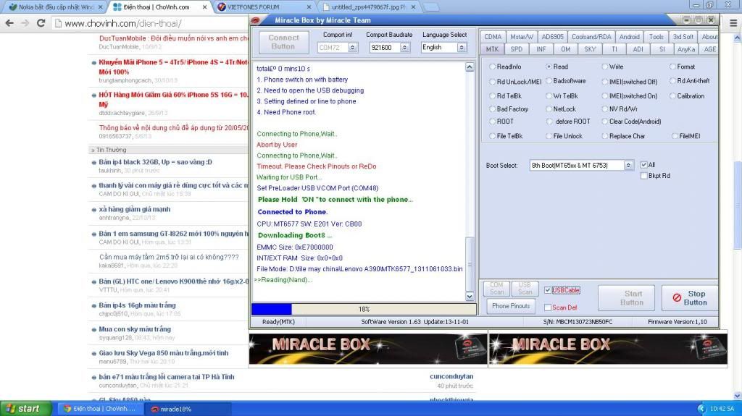742x416 pixels.
Task: Click 'Connected to Phone.' log line
Action: tap(292, 212)
